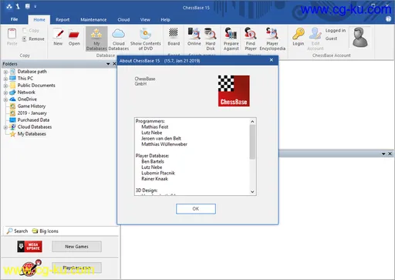The width and height of the screenshot is (395, 280).
Task: Click the New Games button
Action: [x=76, y=247]
